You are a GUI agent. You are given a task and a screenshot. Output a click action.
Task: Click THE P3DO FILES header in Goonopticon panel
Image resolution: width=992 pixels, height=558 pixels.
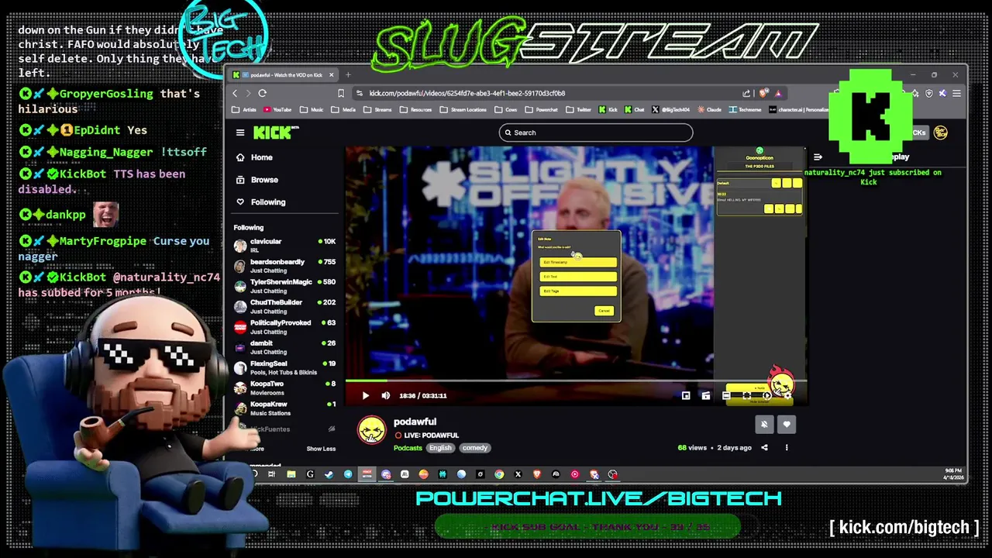759,167
